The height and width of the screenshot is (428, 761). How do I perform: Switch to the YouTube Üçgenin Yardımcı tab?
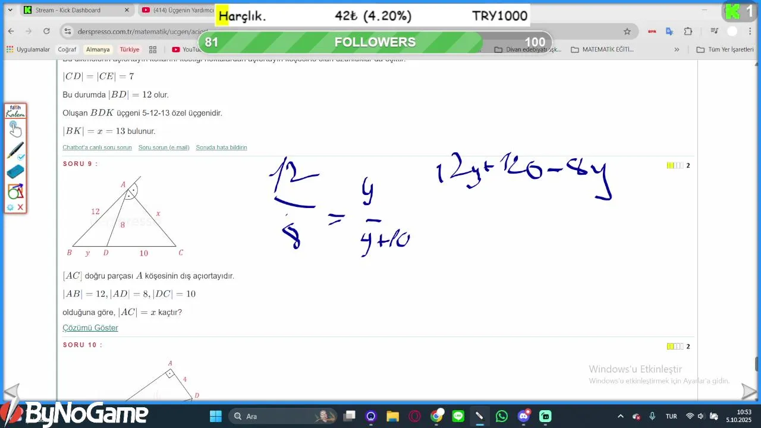tap(178, 10)
